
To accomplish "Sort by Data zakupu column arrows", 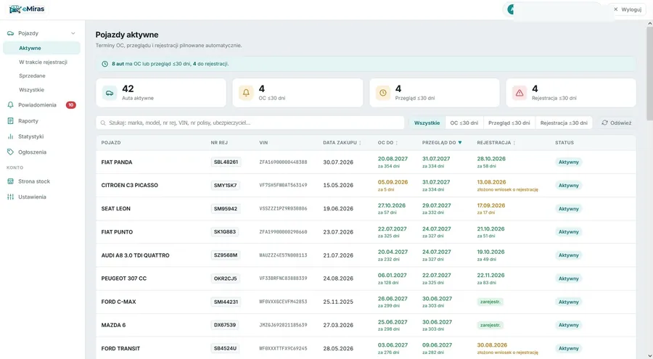I will tap(360, 143).
